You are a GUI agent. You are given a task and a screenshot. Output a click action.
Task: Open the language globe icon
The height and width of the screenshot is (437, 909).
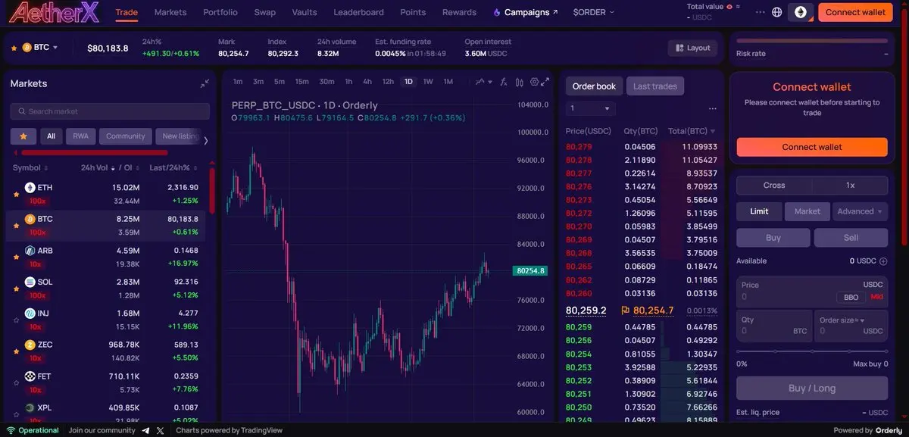tap(776, 12)
